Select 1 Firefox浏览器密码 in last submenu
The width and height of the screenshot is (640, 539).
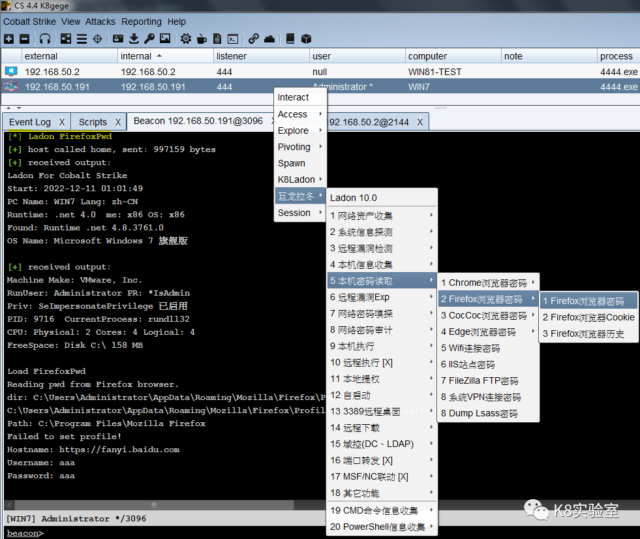pos(588,301)
